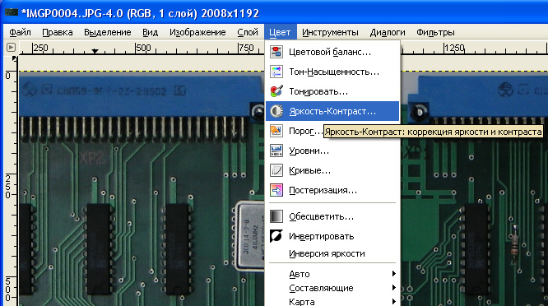Choose Инверсия яркости menu entry
This screenshot has height=306, width=548.
327,253
